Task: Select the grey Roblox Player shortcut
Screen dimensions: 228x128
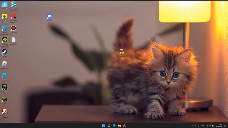Action: coord(5,65)
